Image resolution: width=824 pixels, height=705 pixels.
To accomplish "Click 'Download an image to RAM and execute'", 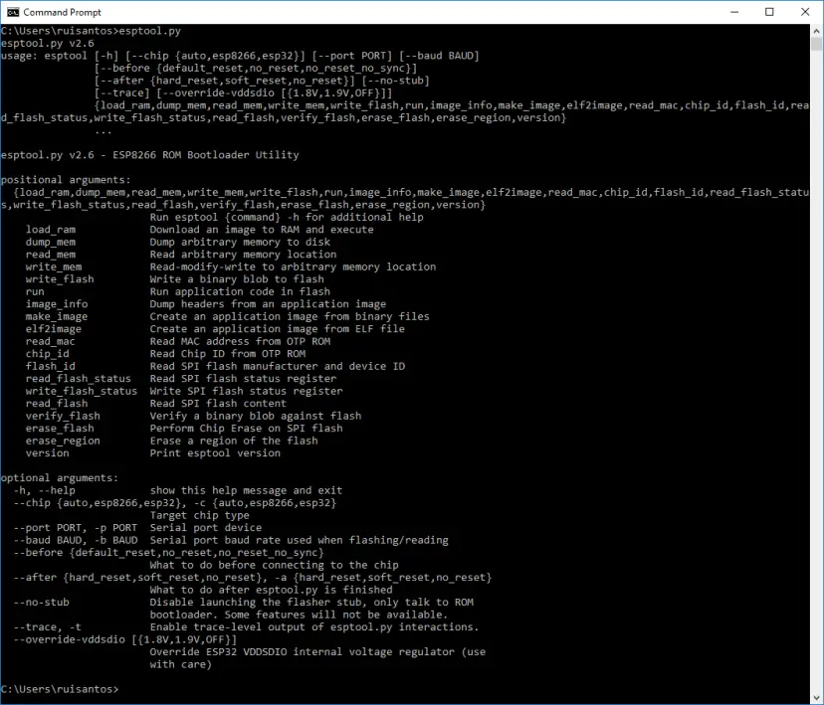I will tap(262, 230).
